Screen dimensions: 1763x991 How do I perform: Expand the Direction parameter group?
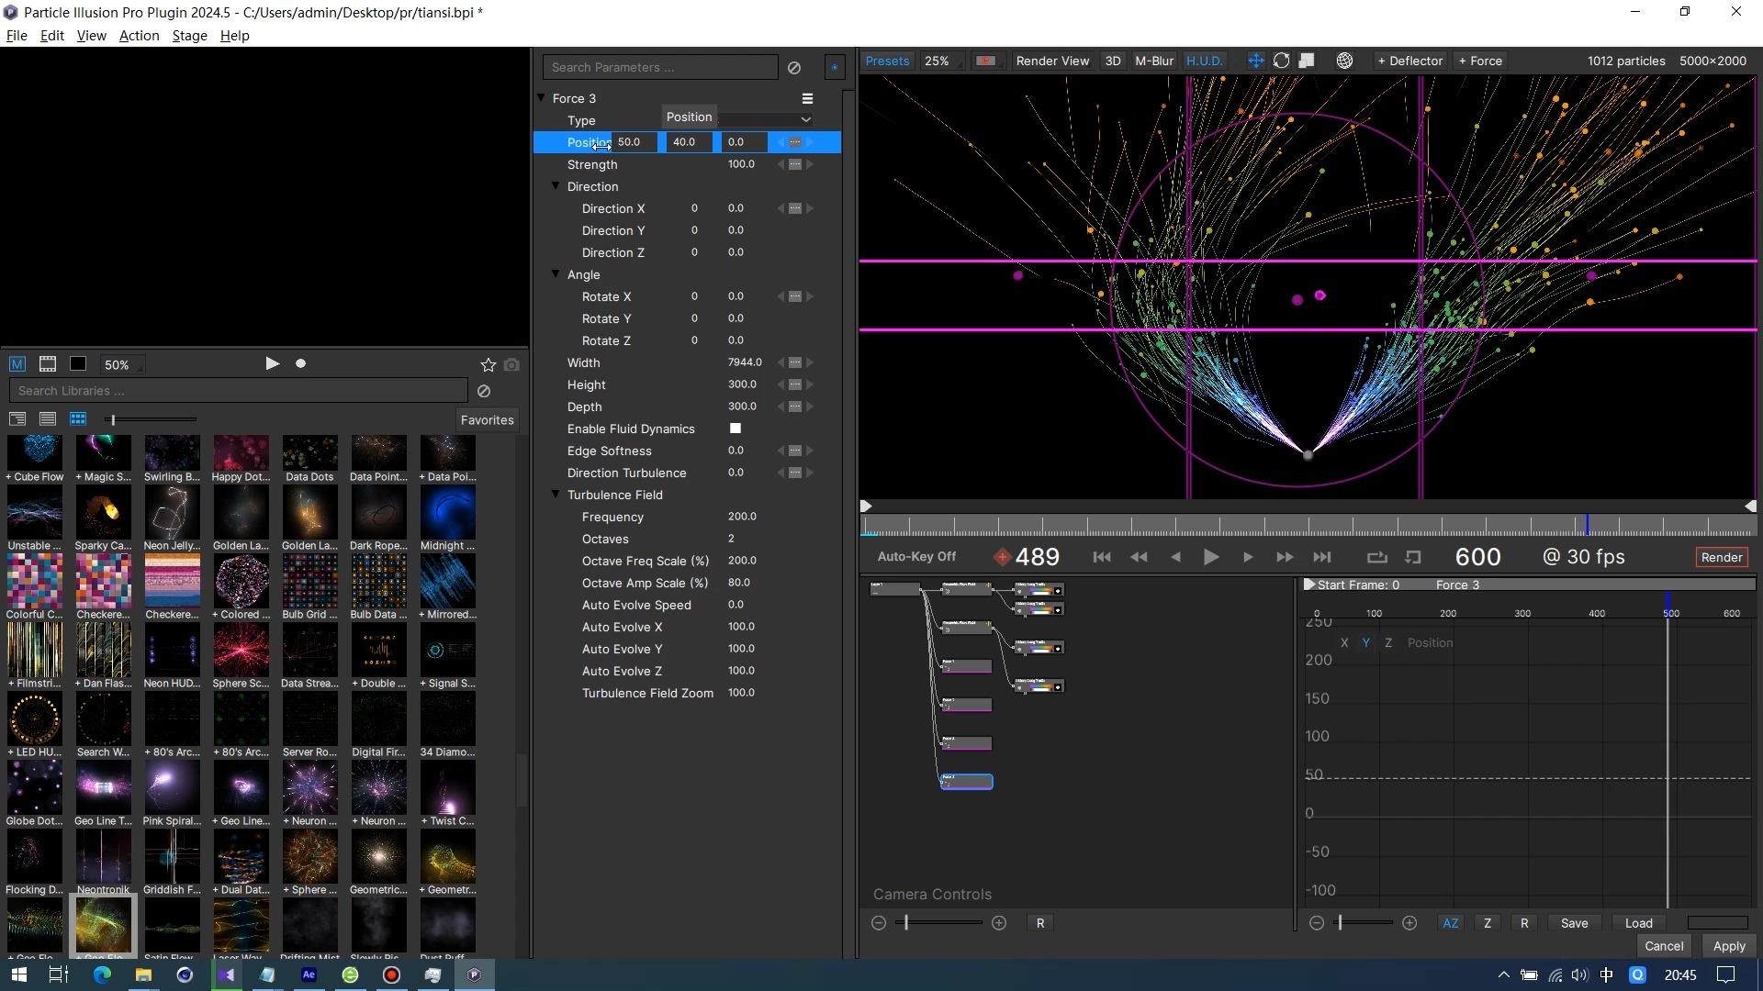556,185
